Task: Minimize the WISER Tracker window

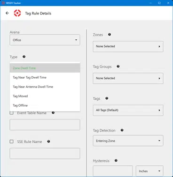Action: [150, 3]
